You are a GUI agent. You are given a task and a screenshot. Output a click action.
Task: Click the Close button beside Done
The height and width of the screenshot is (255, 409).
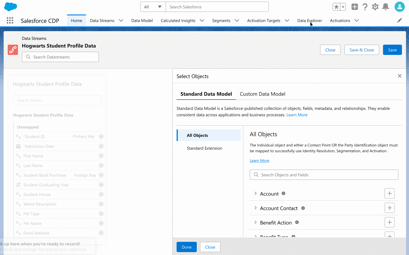pyautogui.click(x=210, y=247)
